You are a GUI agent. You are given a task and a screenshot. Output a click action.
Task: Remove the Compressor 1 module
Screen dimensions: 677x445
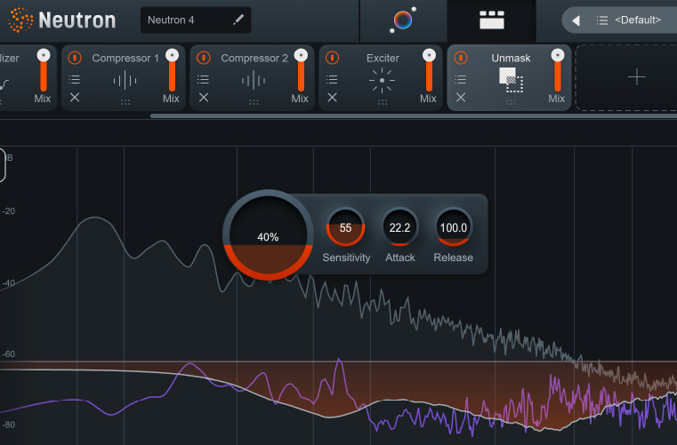tap(75, 98)
